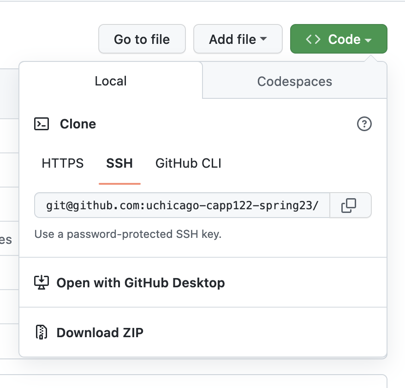Open clone help via question mark icon
Image resolution: width=405 pixels, height=388 pixels.
point(364,124)
